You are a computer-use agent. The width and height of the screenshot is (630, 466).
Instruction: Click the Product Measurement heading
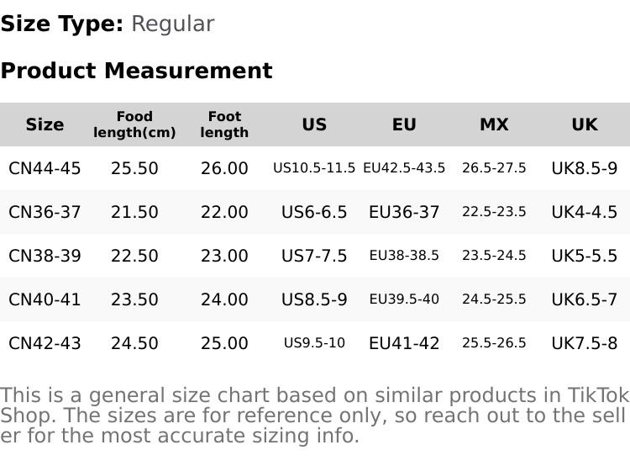(136, 71)
